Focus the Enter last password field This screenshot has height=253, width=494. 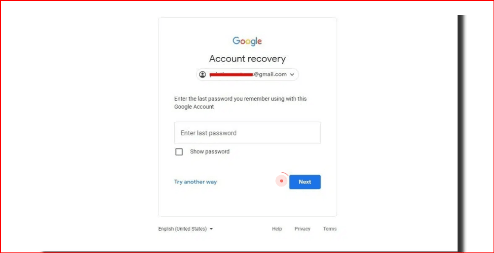(x=247, y=133)
